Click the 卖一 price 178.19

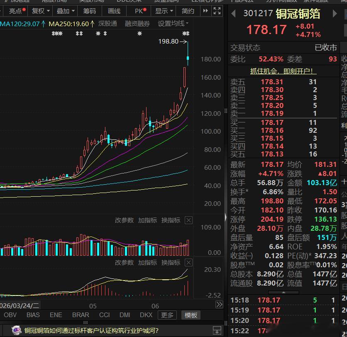(x=272, y=113)
